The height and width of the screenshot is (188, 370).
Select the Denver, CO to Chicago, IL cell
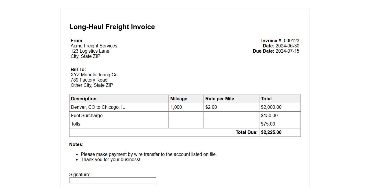pyautogui.click(x=98, y=107)
